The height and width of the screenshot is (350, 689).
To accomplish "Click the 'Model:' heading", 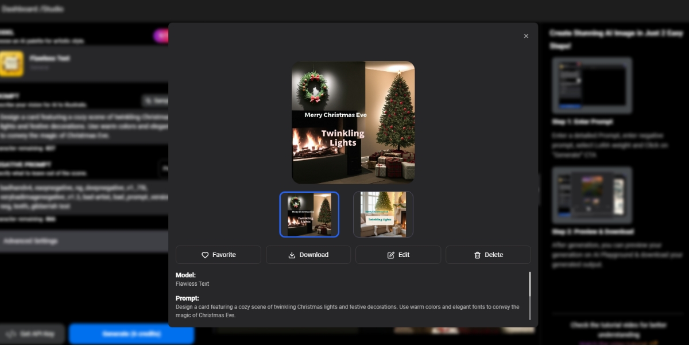I will pos(185,275).
